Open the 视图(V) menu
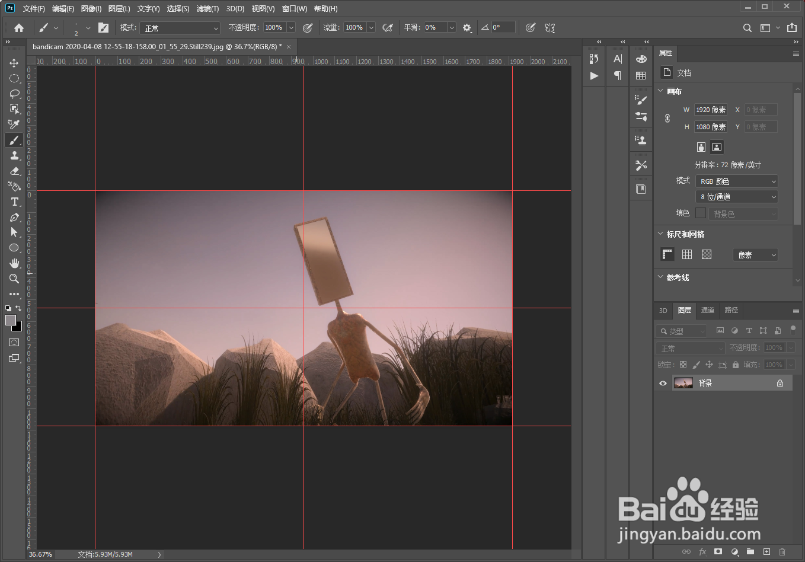The width and height of the screenshot is (805, 562). pyautogui.click(x=263, y=9)
